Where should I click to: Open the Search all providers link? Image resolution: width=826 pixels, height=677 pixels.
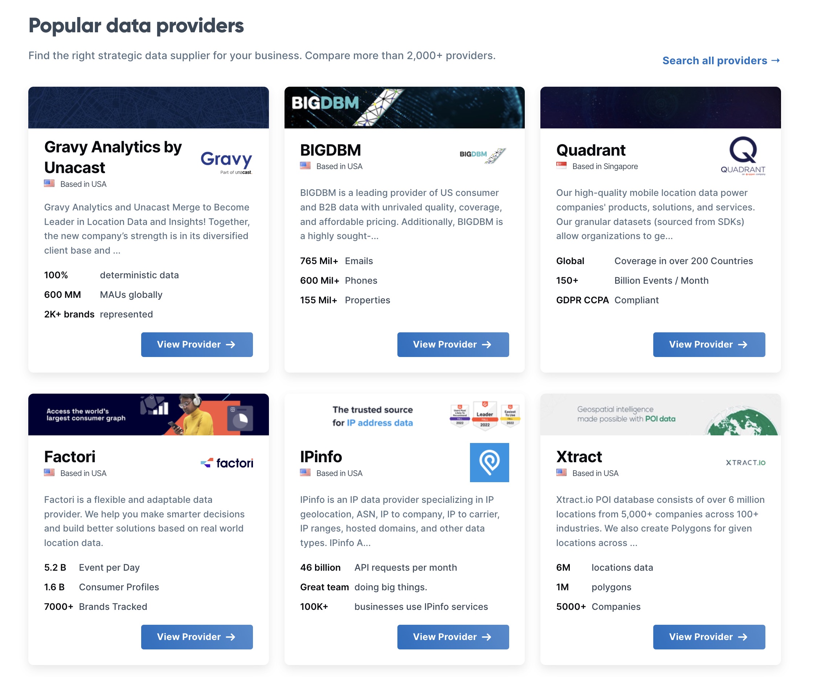coord(720,61)
